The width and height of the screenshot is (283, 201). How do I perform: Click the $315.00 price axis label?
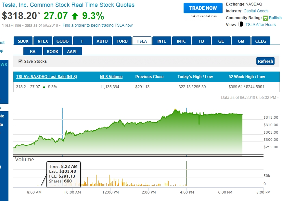click(x=271, y=117)
